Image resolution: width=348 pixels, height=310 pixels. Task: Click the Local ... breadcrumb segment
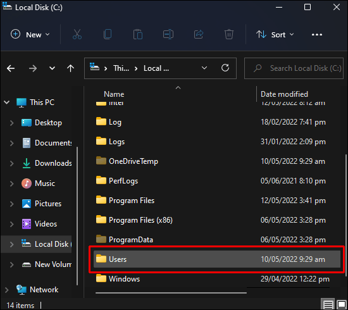pos(156,68)
